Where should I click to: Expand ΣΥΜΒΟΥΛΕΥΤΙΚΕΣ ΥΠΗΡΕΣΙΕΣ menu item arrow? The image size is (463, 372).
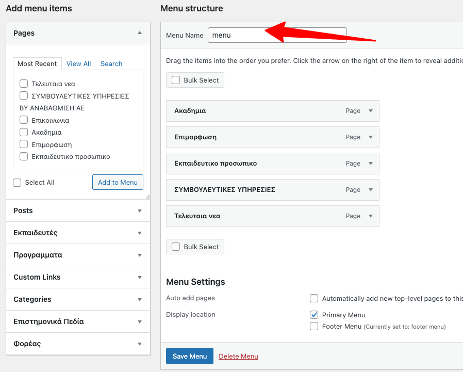[x=370, y=190]
